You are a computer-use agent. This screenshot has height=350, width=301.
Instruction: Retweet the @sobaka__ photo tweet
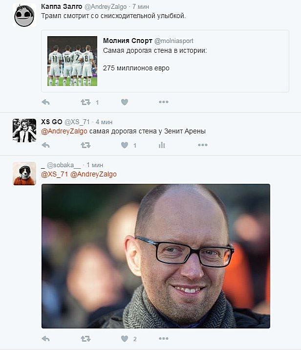pyautogui.click(x=86, y=339)
